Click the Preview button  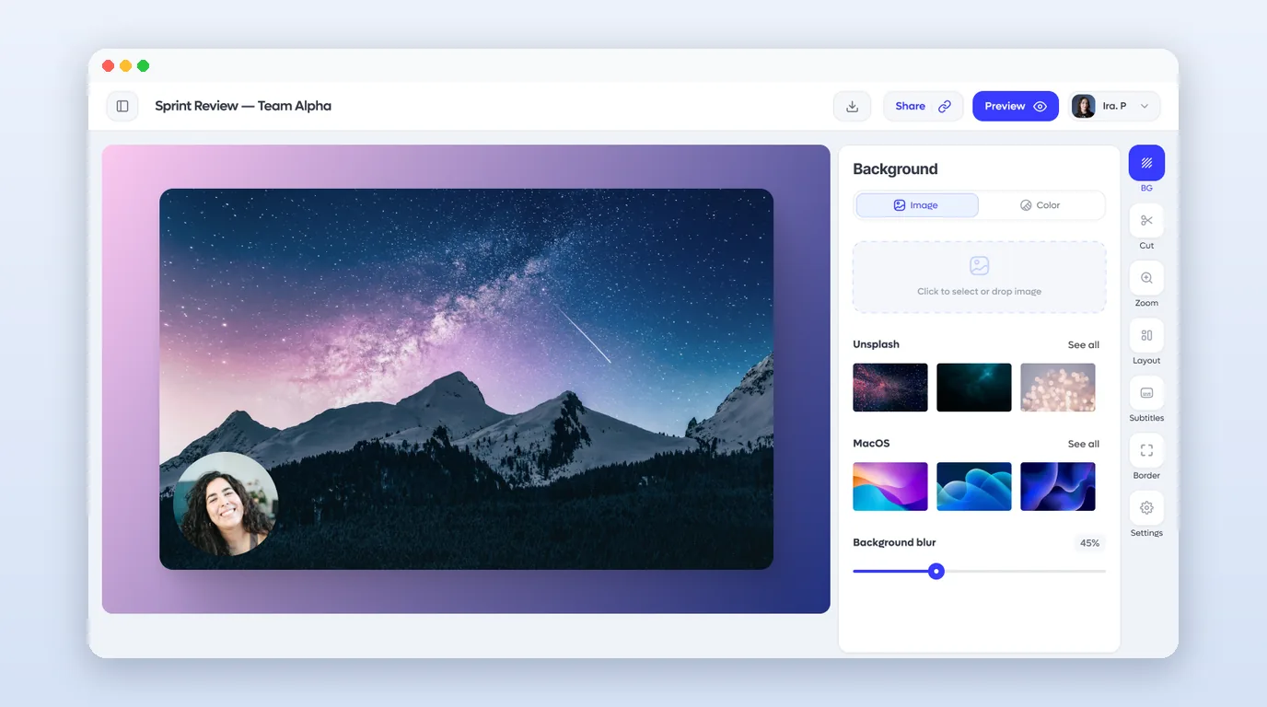pos(1016,106)
